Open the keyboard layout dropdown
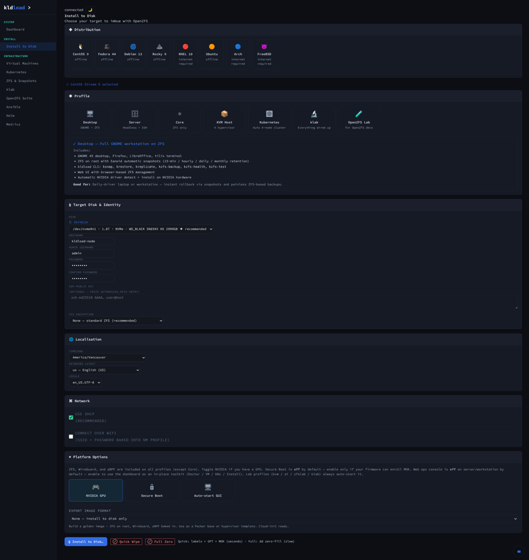Viewport: 529px width, 560px height. point(105,370)
